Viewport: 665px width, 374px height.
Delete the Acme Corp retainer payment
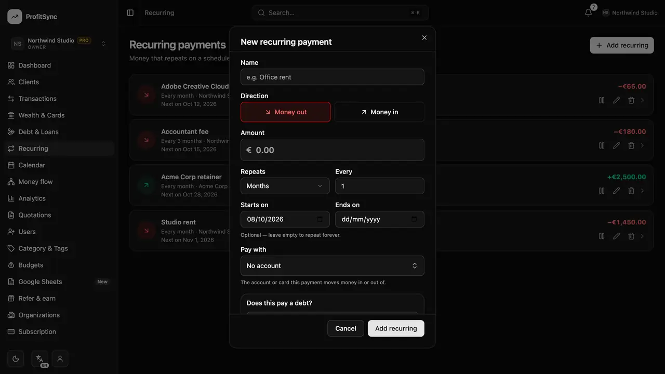point(631,191)
